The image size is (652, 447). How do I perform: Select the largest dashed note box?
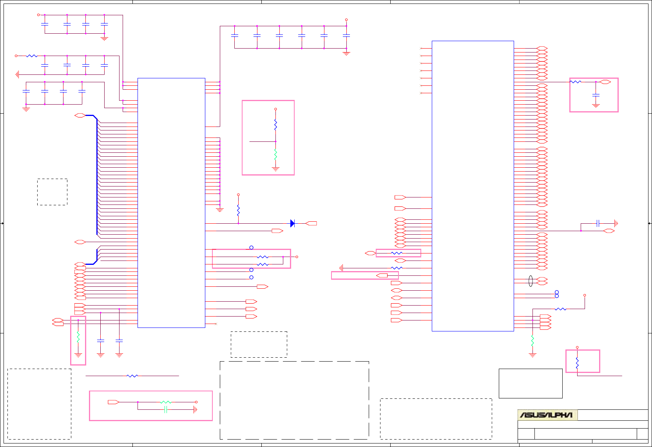coord(294,400)
